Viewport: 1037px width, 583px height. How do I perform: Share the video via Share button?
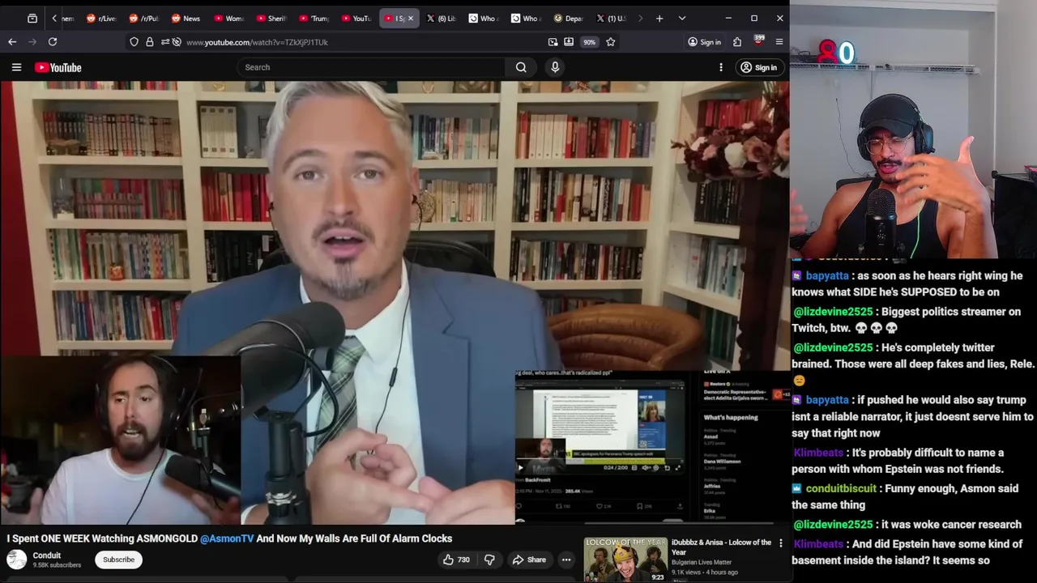(529, 560)
